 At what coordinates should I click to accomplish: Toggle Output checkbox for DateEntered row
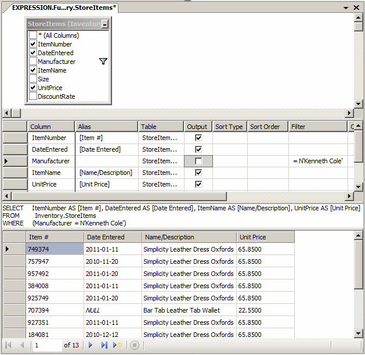pyautogui.click(x=198, y=149)
